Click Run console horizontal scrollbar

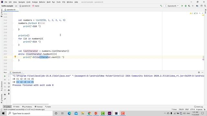[30, 104]
